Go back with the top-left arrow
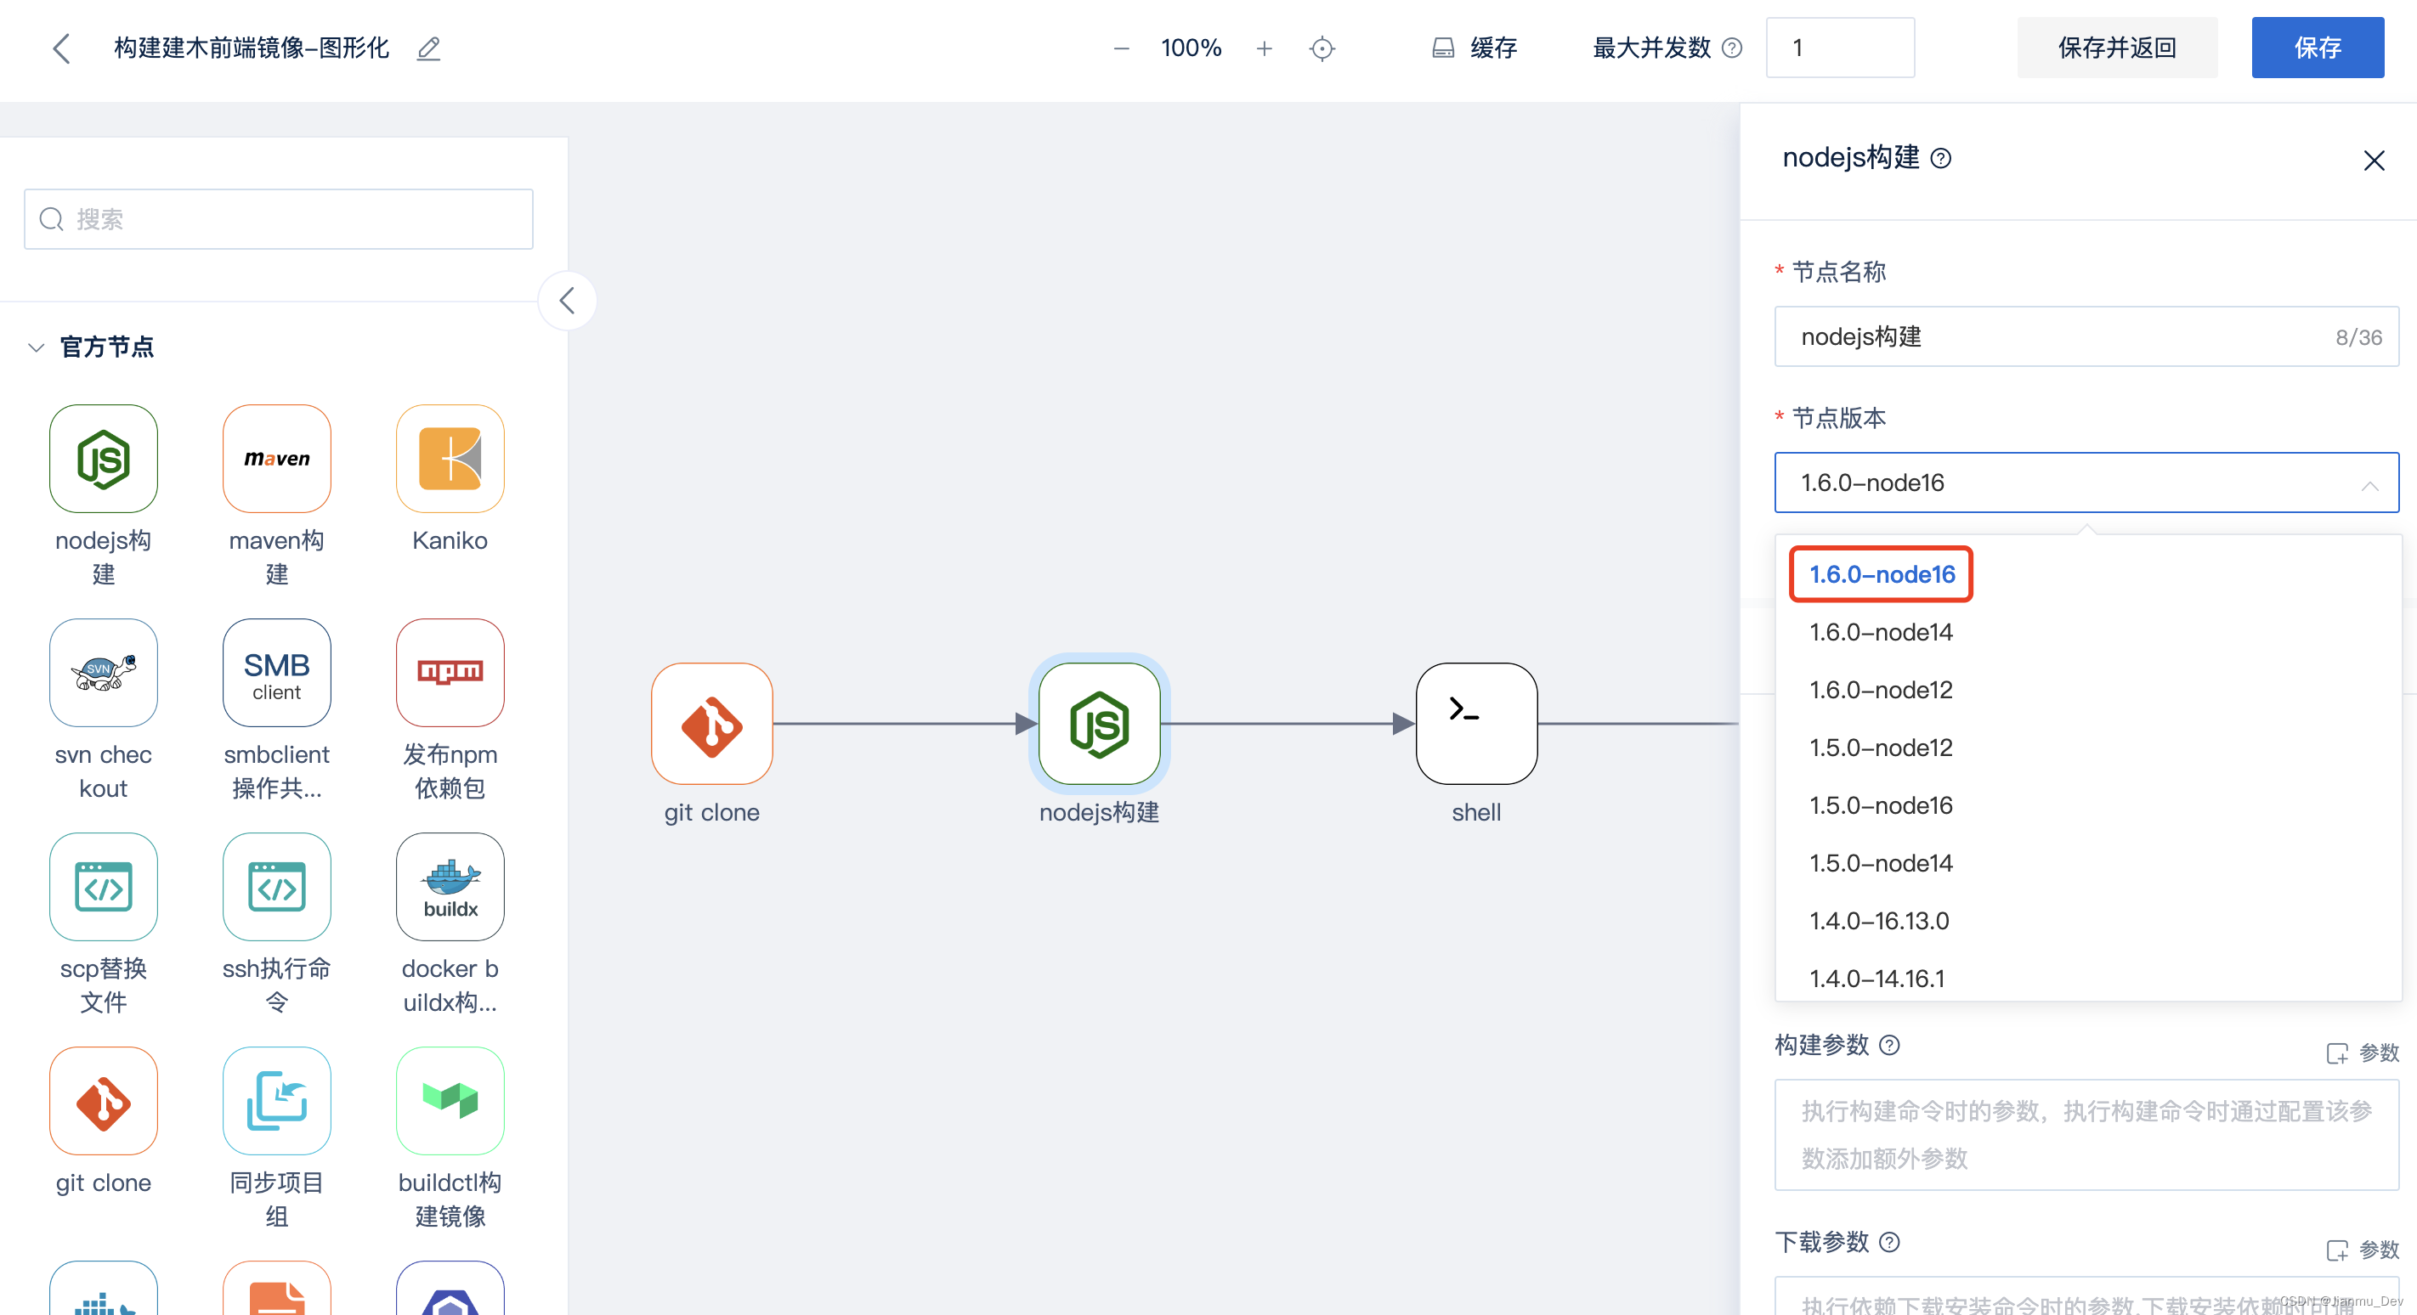The height and width of the screenshot is (1315, 2417). [x=62, y=48]
